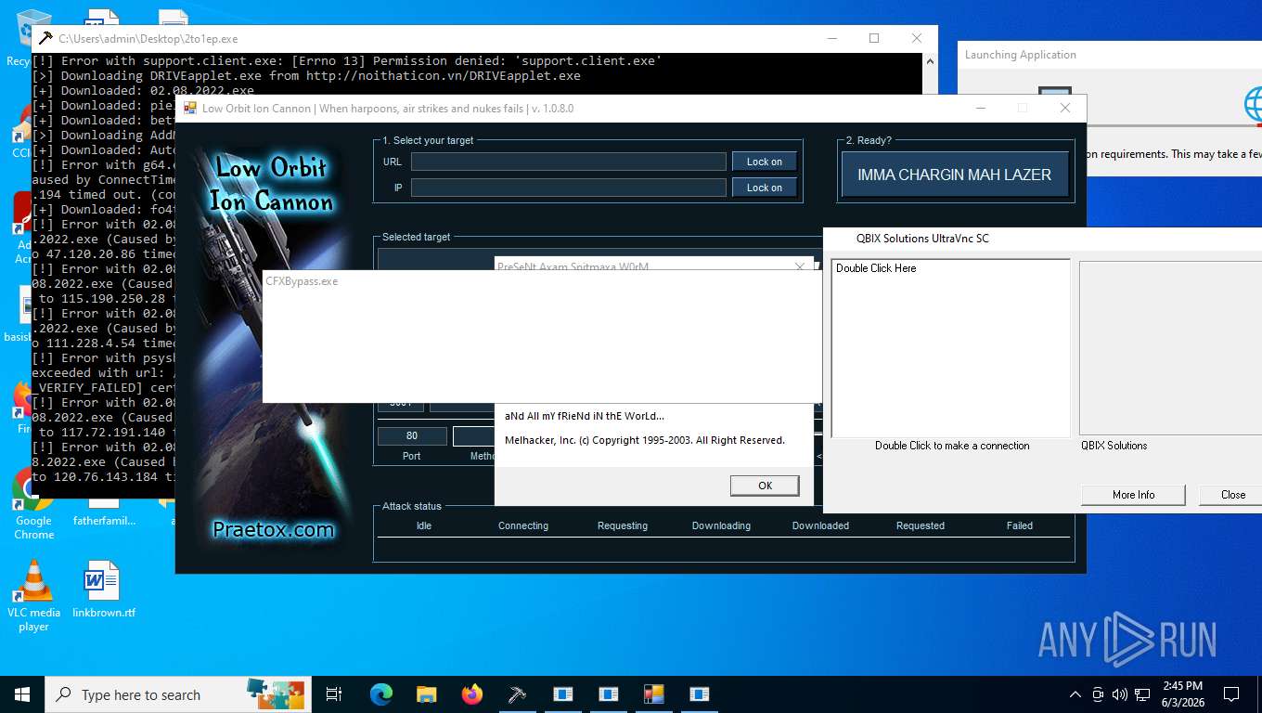Maximize the 2to1ep.exe console window
The height and width of the screenshot is (713, 1262).
pos(874,38)
